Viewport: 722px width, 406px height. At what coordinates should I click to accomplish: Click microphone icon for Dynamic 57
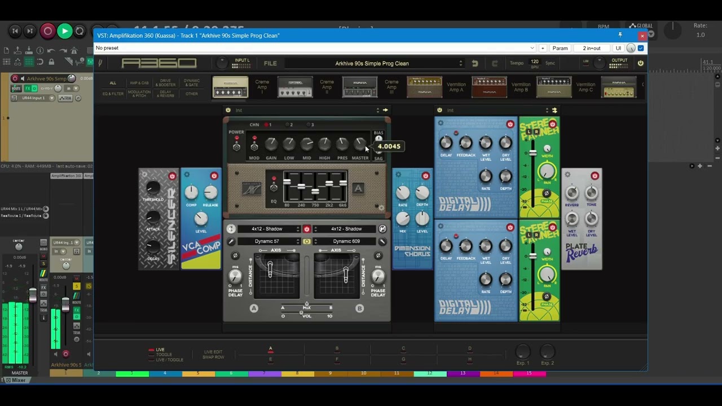pyautogui.click(x=231, y=241)
